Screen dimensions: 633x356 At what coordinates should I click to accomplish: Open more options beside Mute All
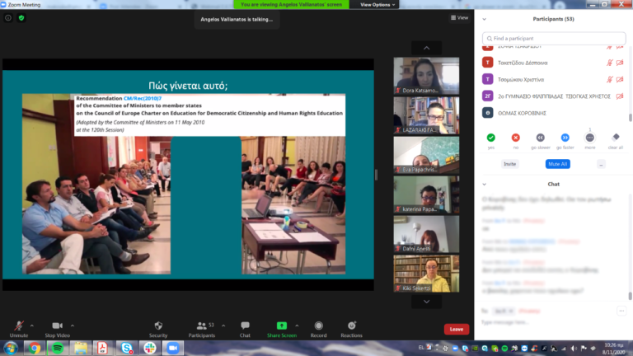[601, 164]
